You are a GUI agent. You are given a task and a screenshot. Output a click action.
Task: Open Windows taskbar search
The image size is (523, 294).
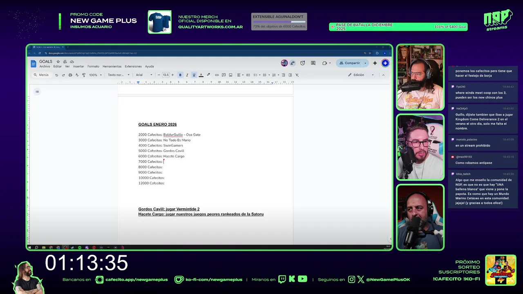pyautogui.click(x=36, y=247)
